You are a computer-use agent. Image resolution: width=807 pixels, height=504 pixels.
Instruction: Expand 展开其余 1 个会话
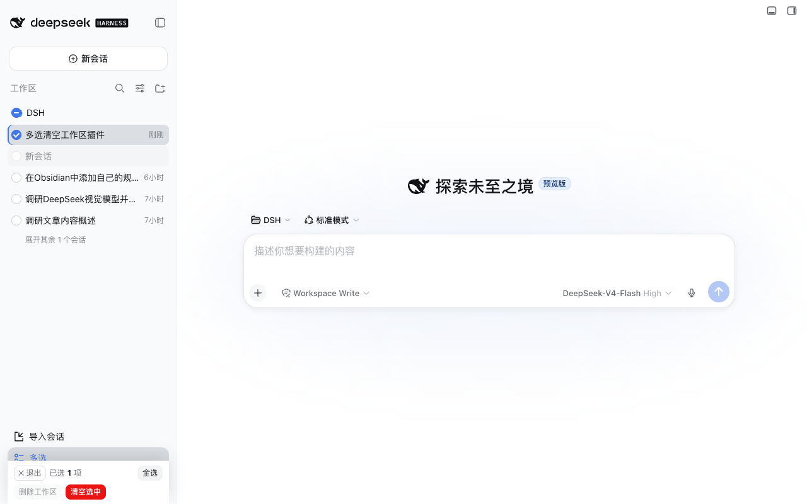(x=55, y=240)
